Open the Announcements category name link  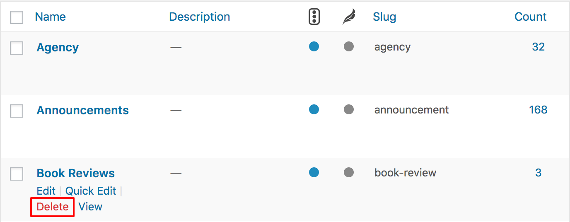click(83, 111)
